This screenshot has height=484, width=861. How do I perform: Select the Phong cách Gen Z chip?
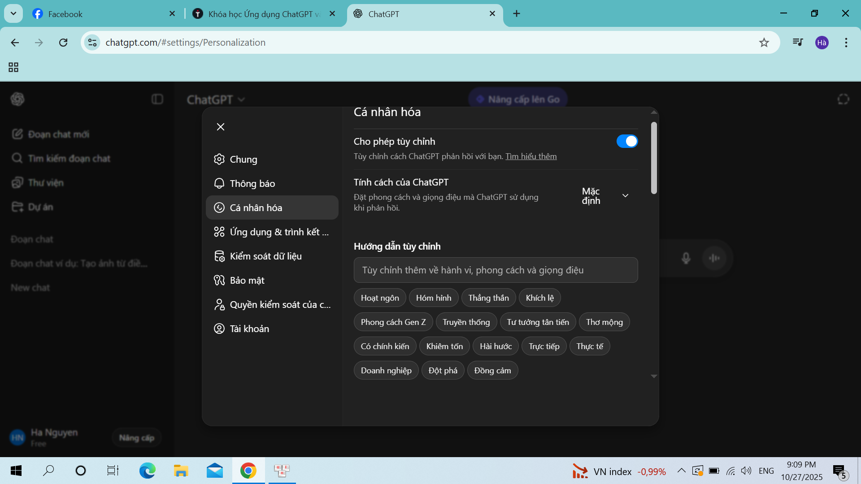point(393,322)
